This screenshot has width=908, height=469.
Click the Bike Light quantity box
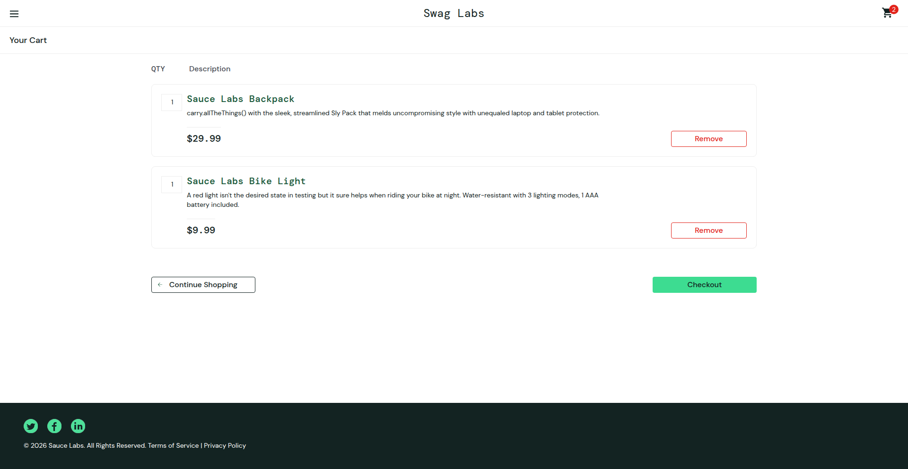click(172, 185)
